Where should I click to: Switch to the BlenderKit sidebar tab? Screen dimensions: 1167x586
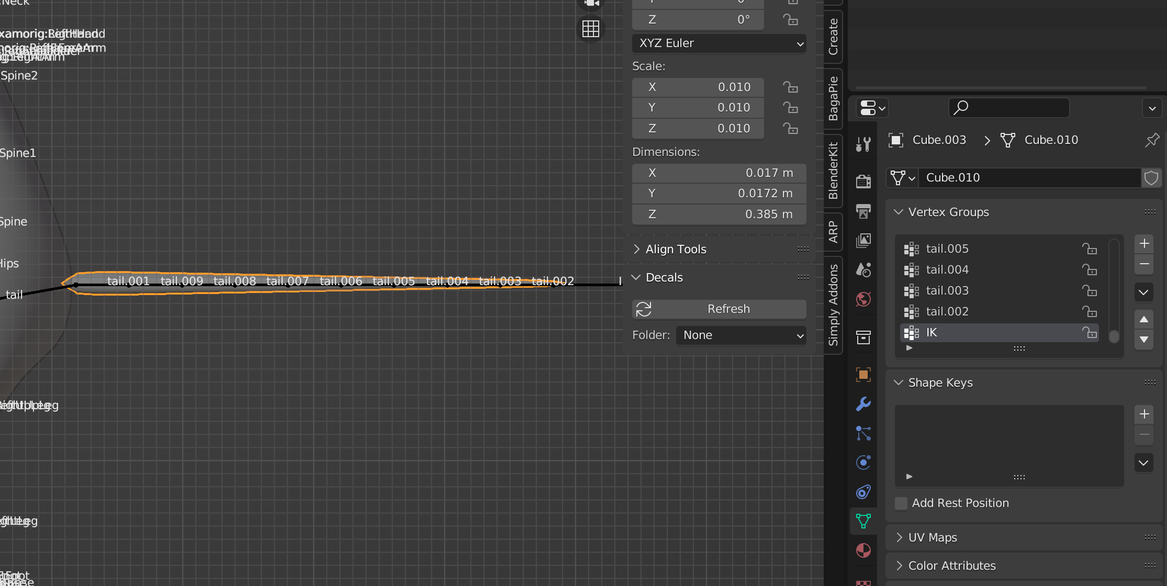click(x=833, y=171)
